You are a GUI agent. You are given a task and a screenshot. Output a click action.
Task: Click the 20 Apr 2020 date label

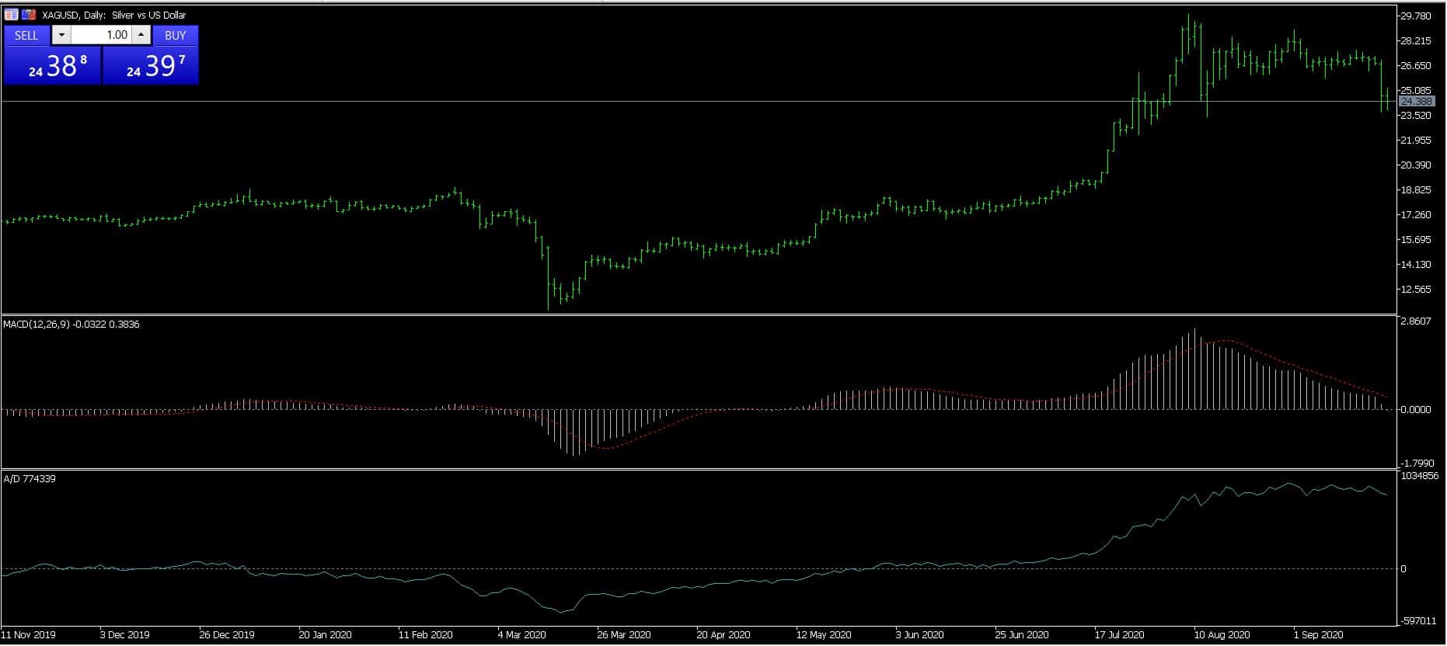point(723,635)
